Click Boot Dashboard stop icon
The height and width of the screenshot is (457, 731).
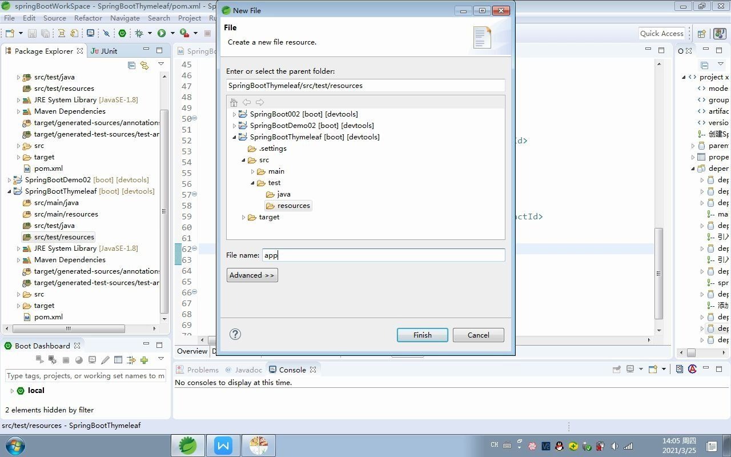[66, 360]
